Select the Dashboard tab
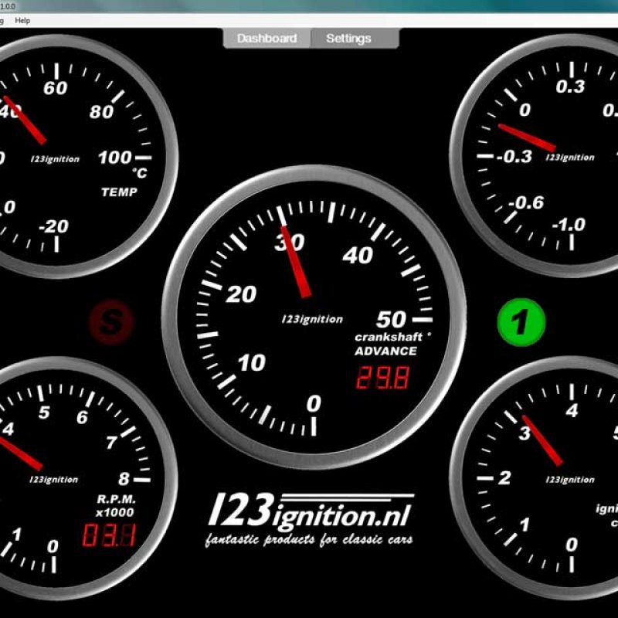Image resolution: width=618 pixels, height=618 pixels. (x=267, y=39)
